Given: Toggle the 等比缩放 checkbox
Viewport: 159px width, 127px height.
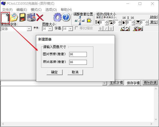Looking at the screenshot, I should 77,28.
